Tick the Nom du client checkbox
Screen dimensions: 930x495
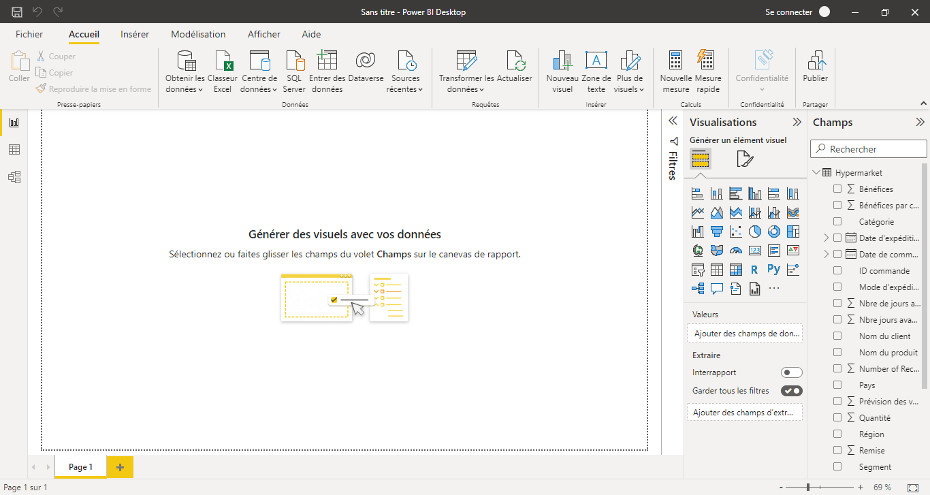tap(837, 336)
